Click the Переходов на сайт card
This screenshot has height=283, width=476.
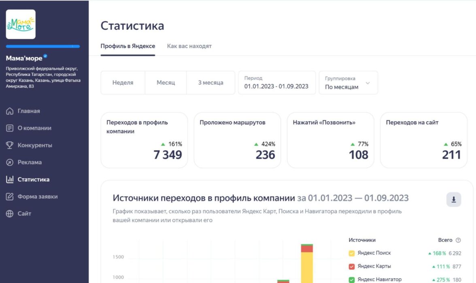tap(424, 140)
